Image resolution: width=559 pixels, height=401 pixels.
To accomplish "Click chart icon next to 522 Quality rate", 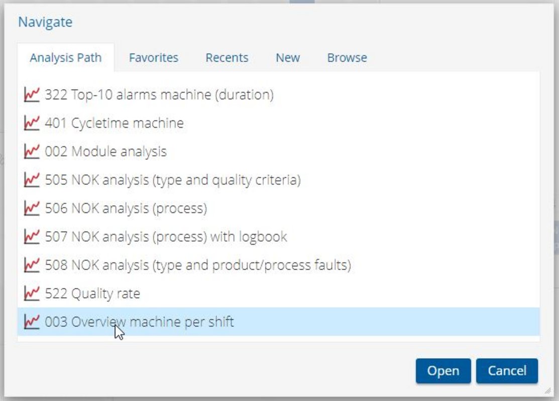I will tap(32, 293).
